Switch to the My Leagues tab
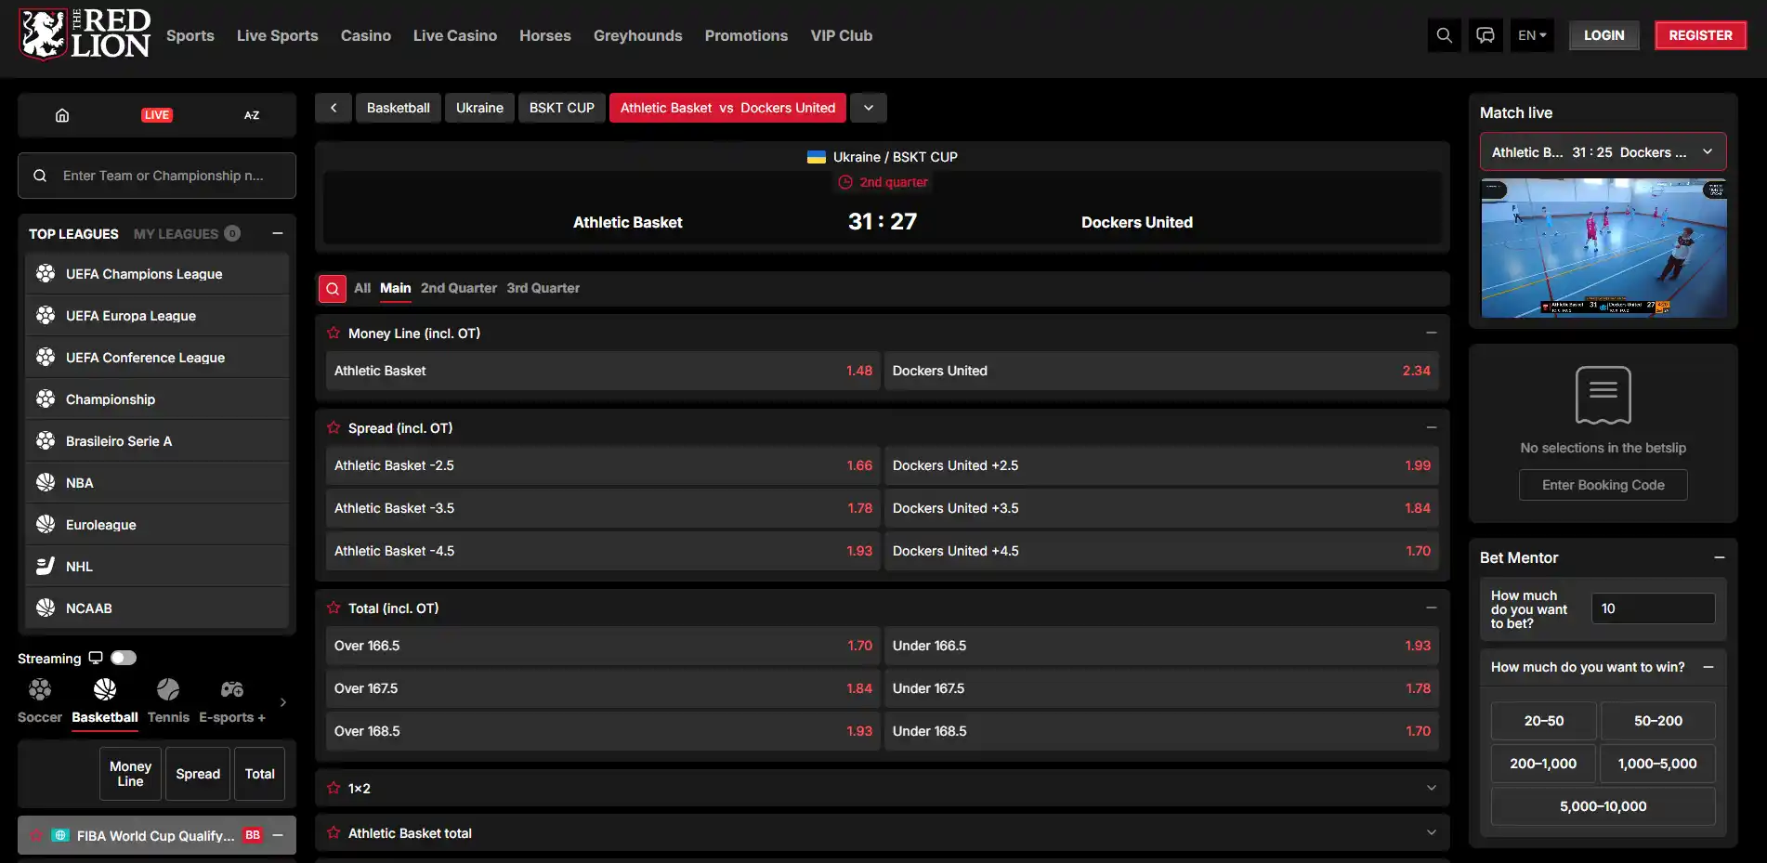This screenshot has width=1767, height=863. pos(186,233)
